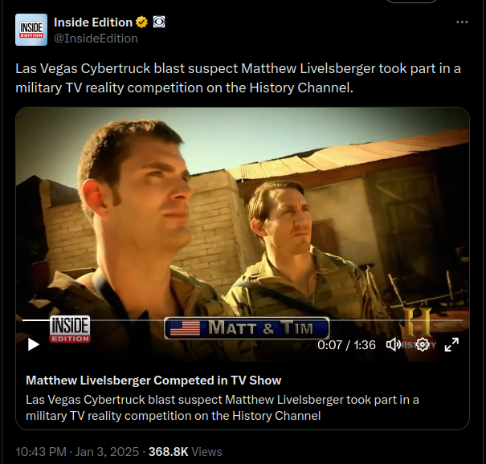Click the gold verified badge

coord(142,22)
